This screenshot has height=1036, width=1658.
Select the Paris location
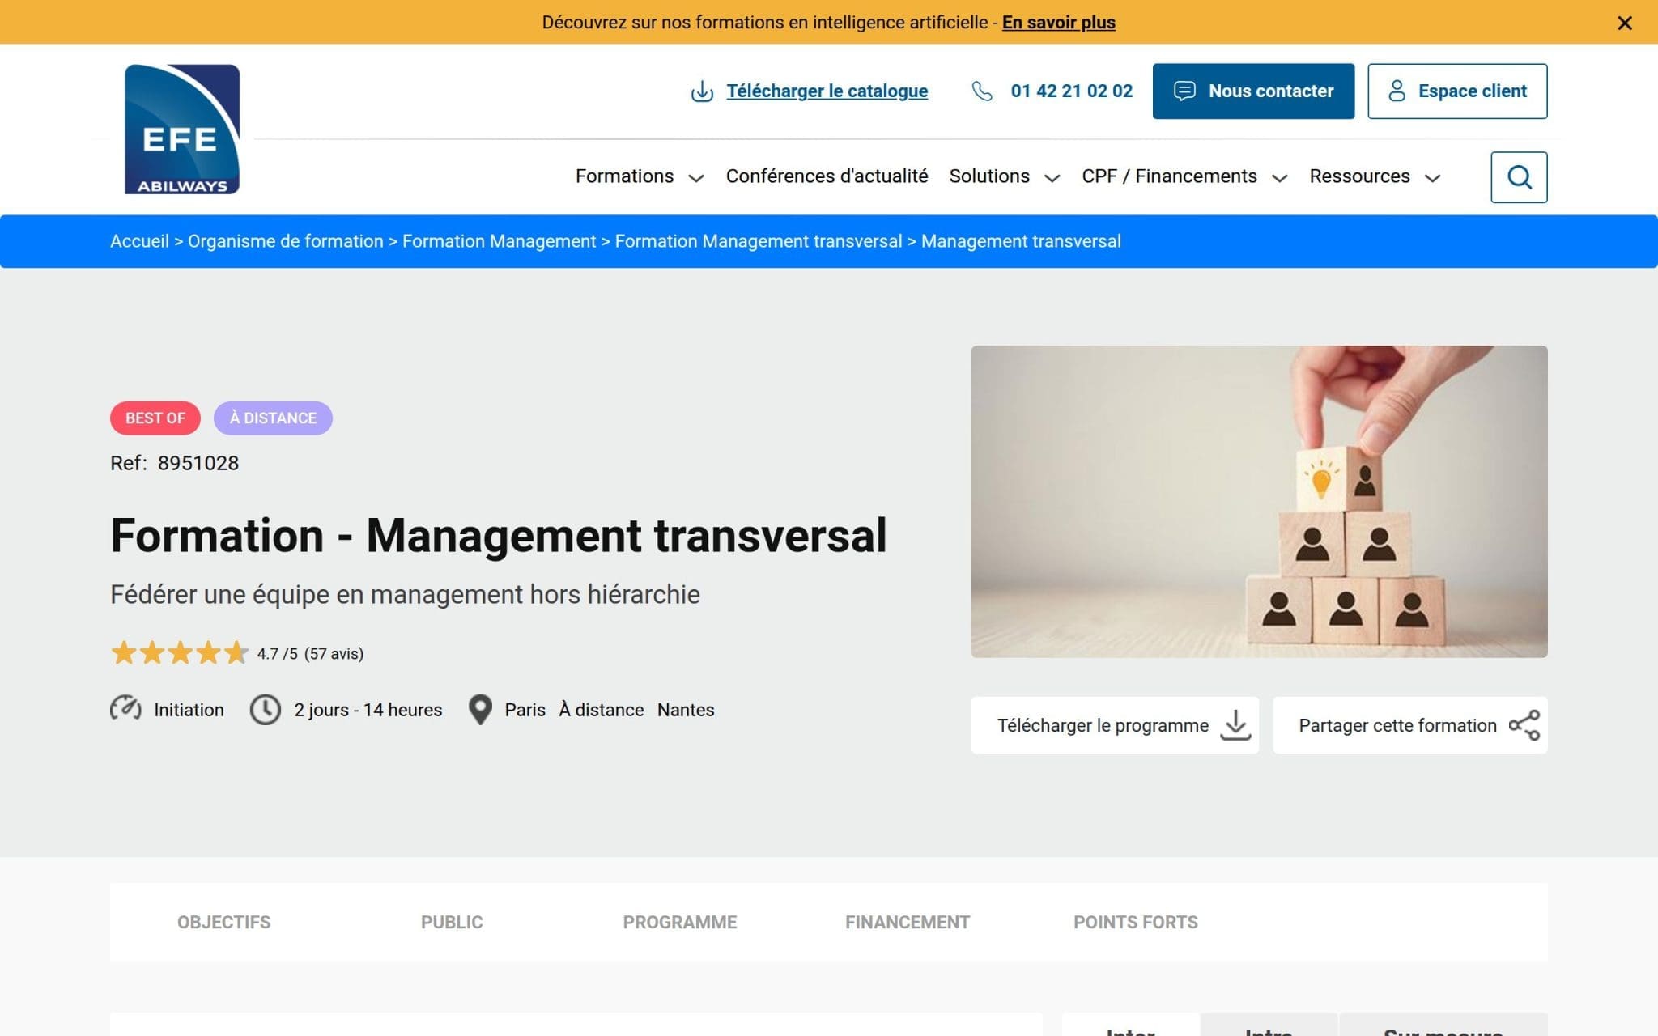525,710
